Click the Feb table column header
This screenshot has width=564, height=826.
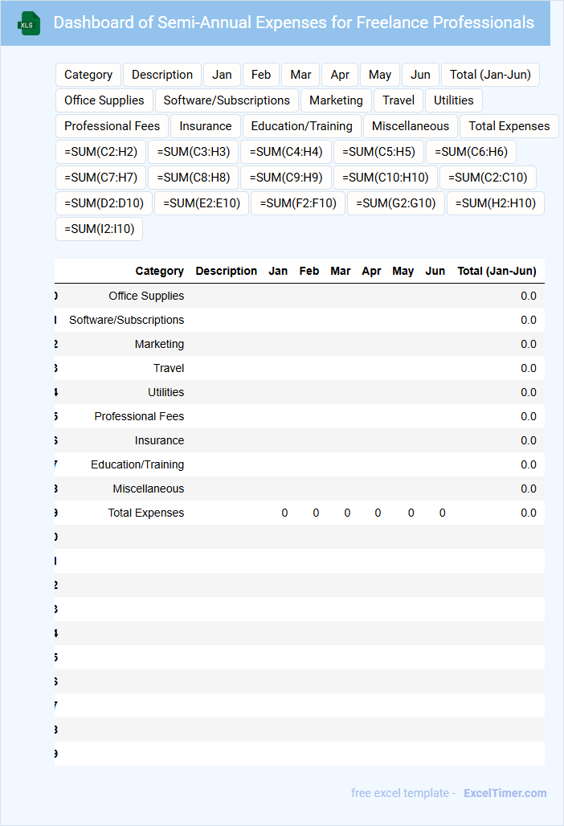(x=309, y=272)
